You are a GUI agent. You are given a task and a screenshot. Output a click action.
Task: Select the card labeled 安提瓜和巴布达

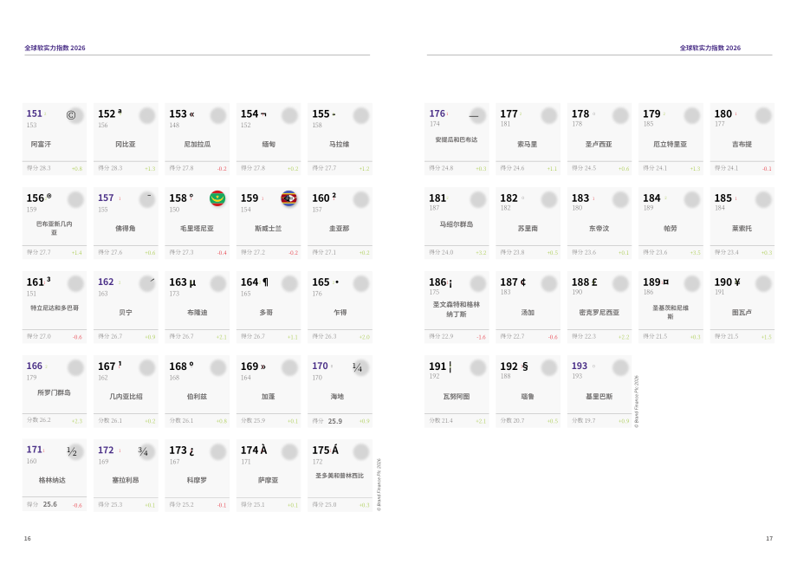point(457,139)
